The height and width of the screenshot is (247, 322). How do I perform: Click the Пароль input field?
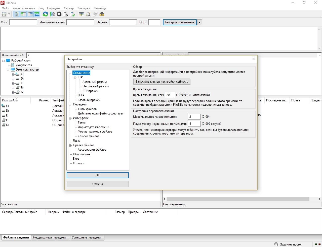tap(123, 22)
